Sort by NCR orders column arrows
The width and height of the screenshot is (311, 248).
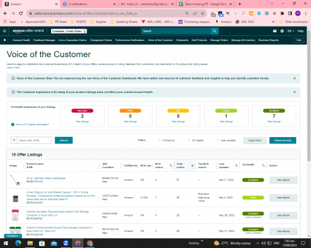coord(170,166)
